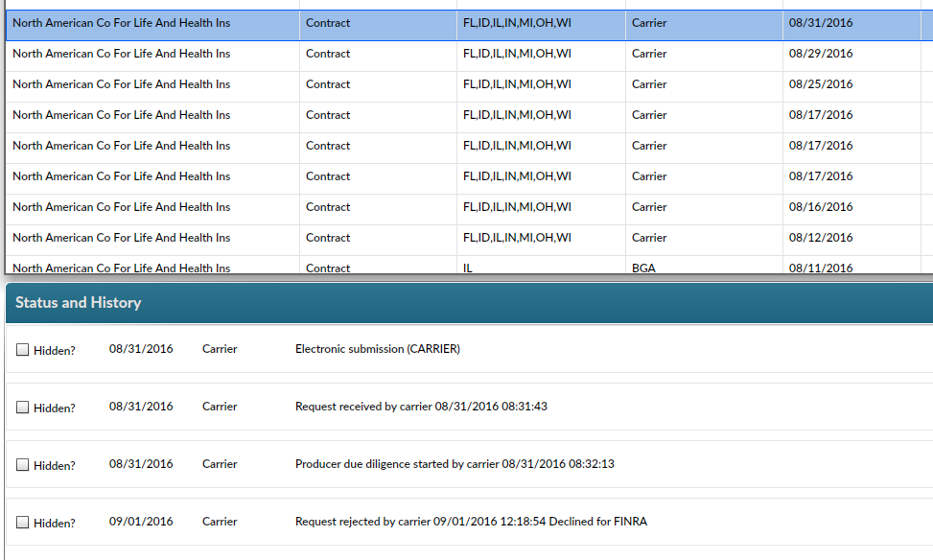Toggle Hidden? for Producer due diligence started entry
Screen dimensions: 933x560
click(23, 465)
